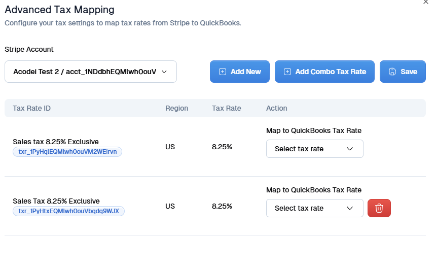Click the chevron arrow in the Stripe Account selector

tap(164, 72)
